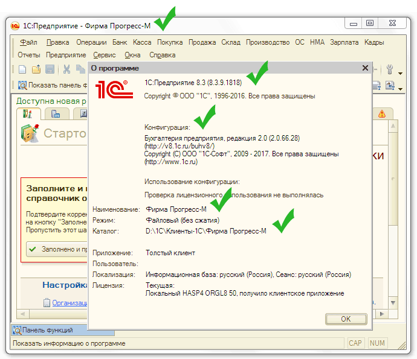Click 'Файловый (без сжатия)' mode value

183,220
